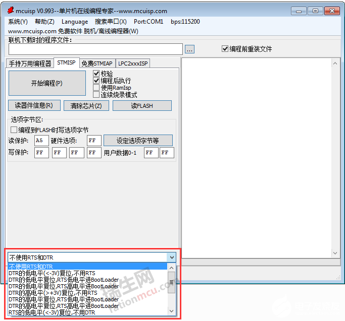Click the 读器件信息(R) button

34,105
